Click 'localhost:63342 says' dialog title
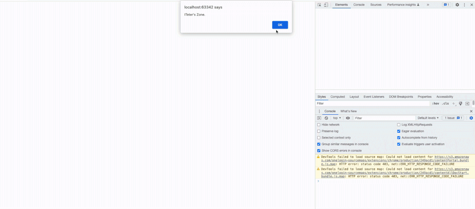This screenshot has height=209, width=475. (203, 7)
